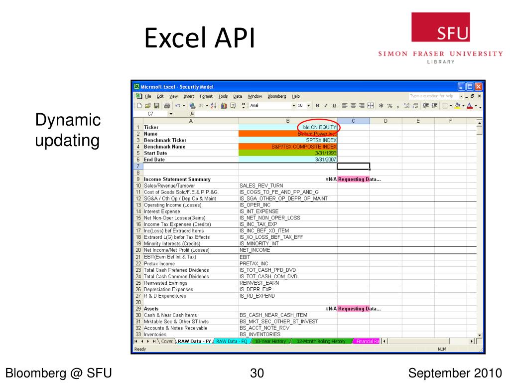Apply Currency style dollar icon
Screen dimensions: 510x383
tap(381, 106)
